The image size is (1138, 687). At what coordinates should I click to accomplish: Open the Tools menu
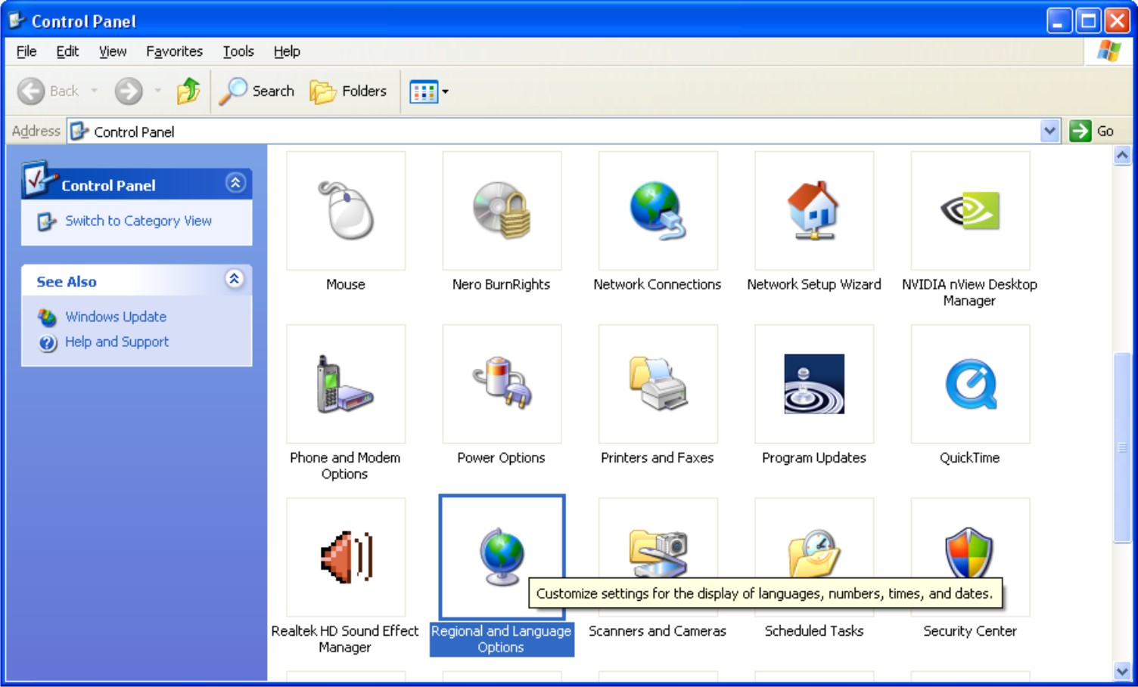pos(238,51)
